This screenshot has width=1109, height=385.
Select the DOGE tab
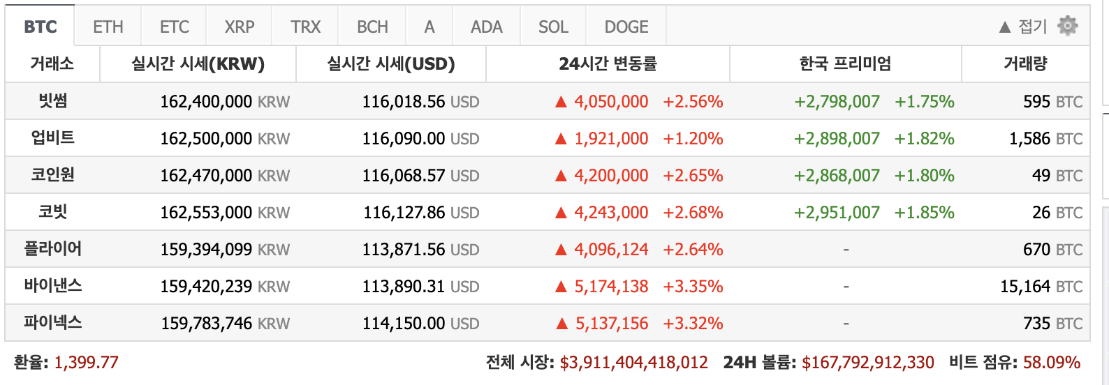[626, 27]
